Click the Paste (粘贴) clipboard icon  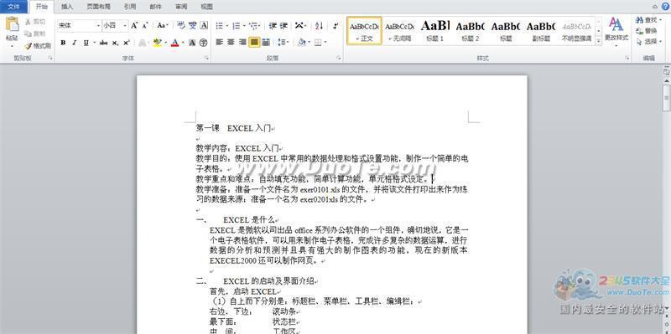12,25
